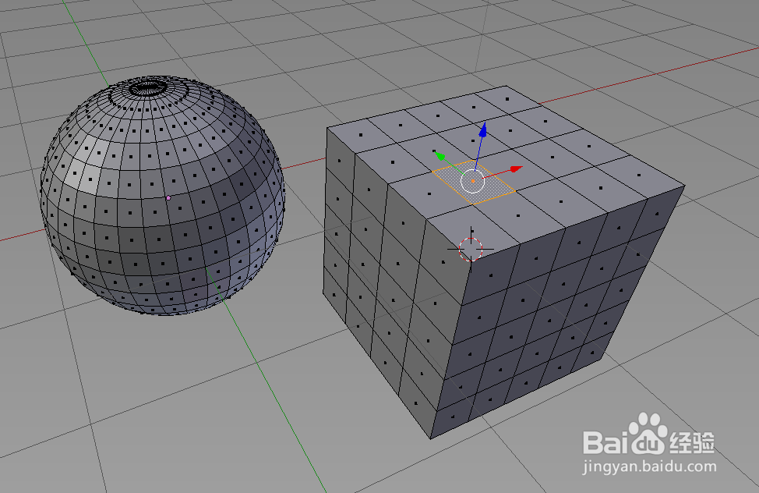Click the red-white 3D cursor on cube
The height and width of the screenshot is (493, 759).
coord(471,249)
